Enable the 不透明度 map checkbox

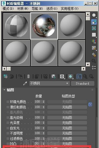tap(8, 133)
